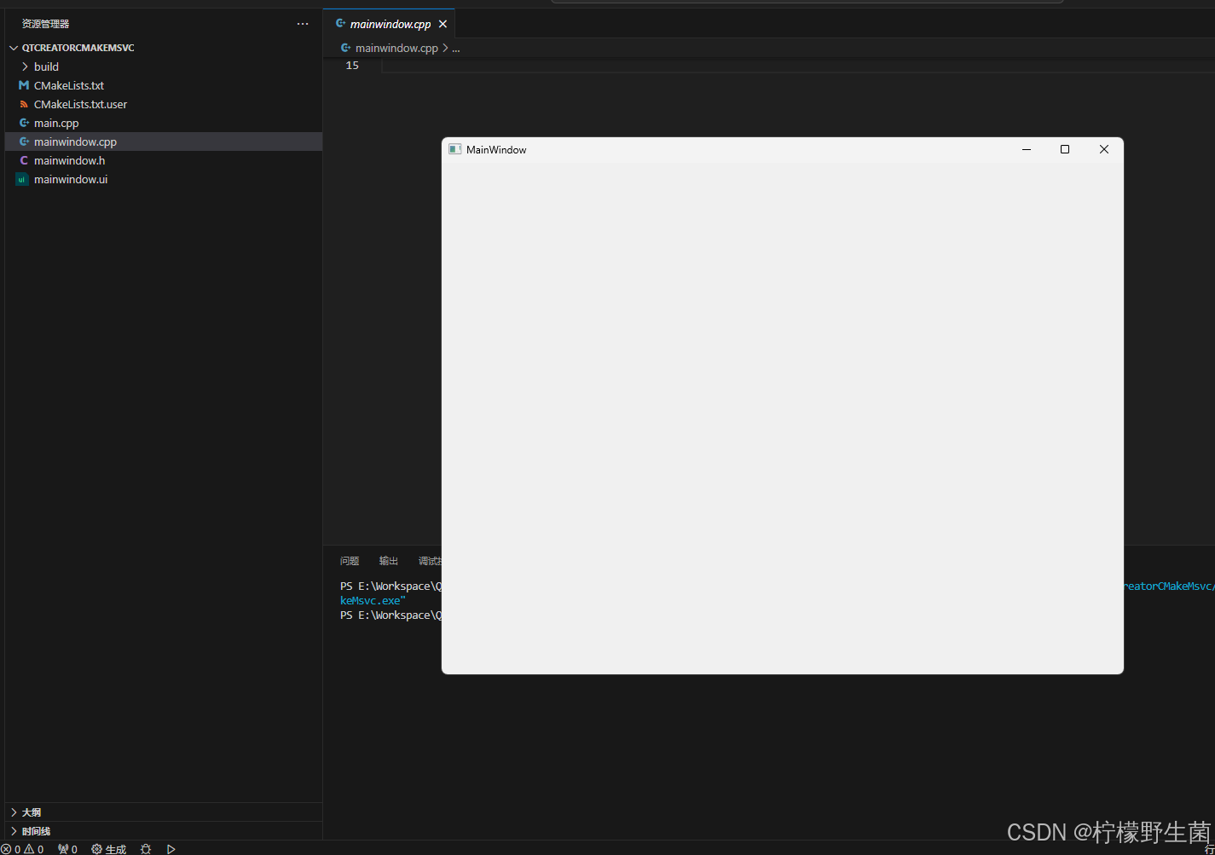Viewport: 1215px width, 855px height.
Task: Click the 生成 build gear button
Action: 109,849
